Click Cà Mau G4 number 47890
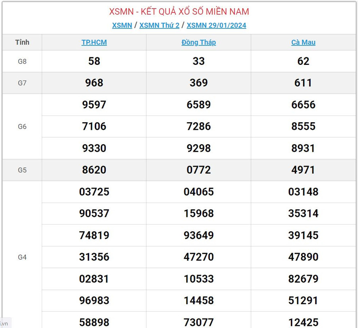This screenshot has width=358, height=328. 303,257
